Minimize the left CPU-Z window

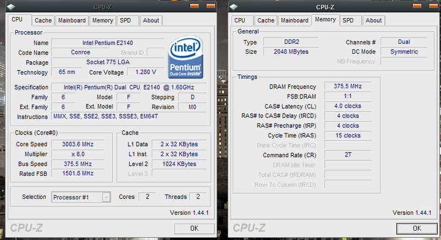pyautogui.click(x=194, y=5)
